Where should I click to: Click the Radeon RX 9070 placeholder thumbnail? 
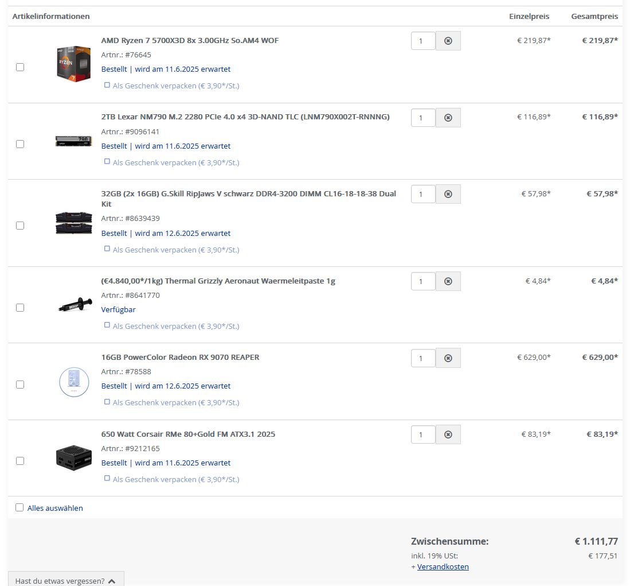click(74, 382)
